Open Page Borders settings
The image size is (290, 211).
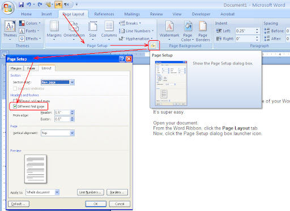click(x=203, y=31)
